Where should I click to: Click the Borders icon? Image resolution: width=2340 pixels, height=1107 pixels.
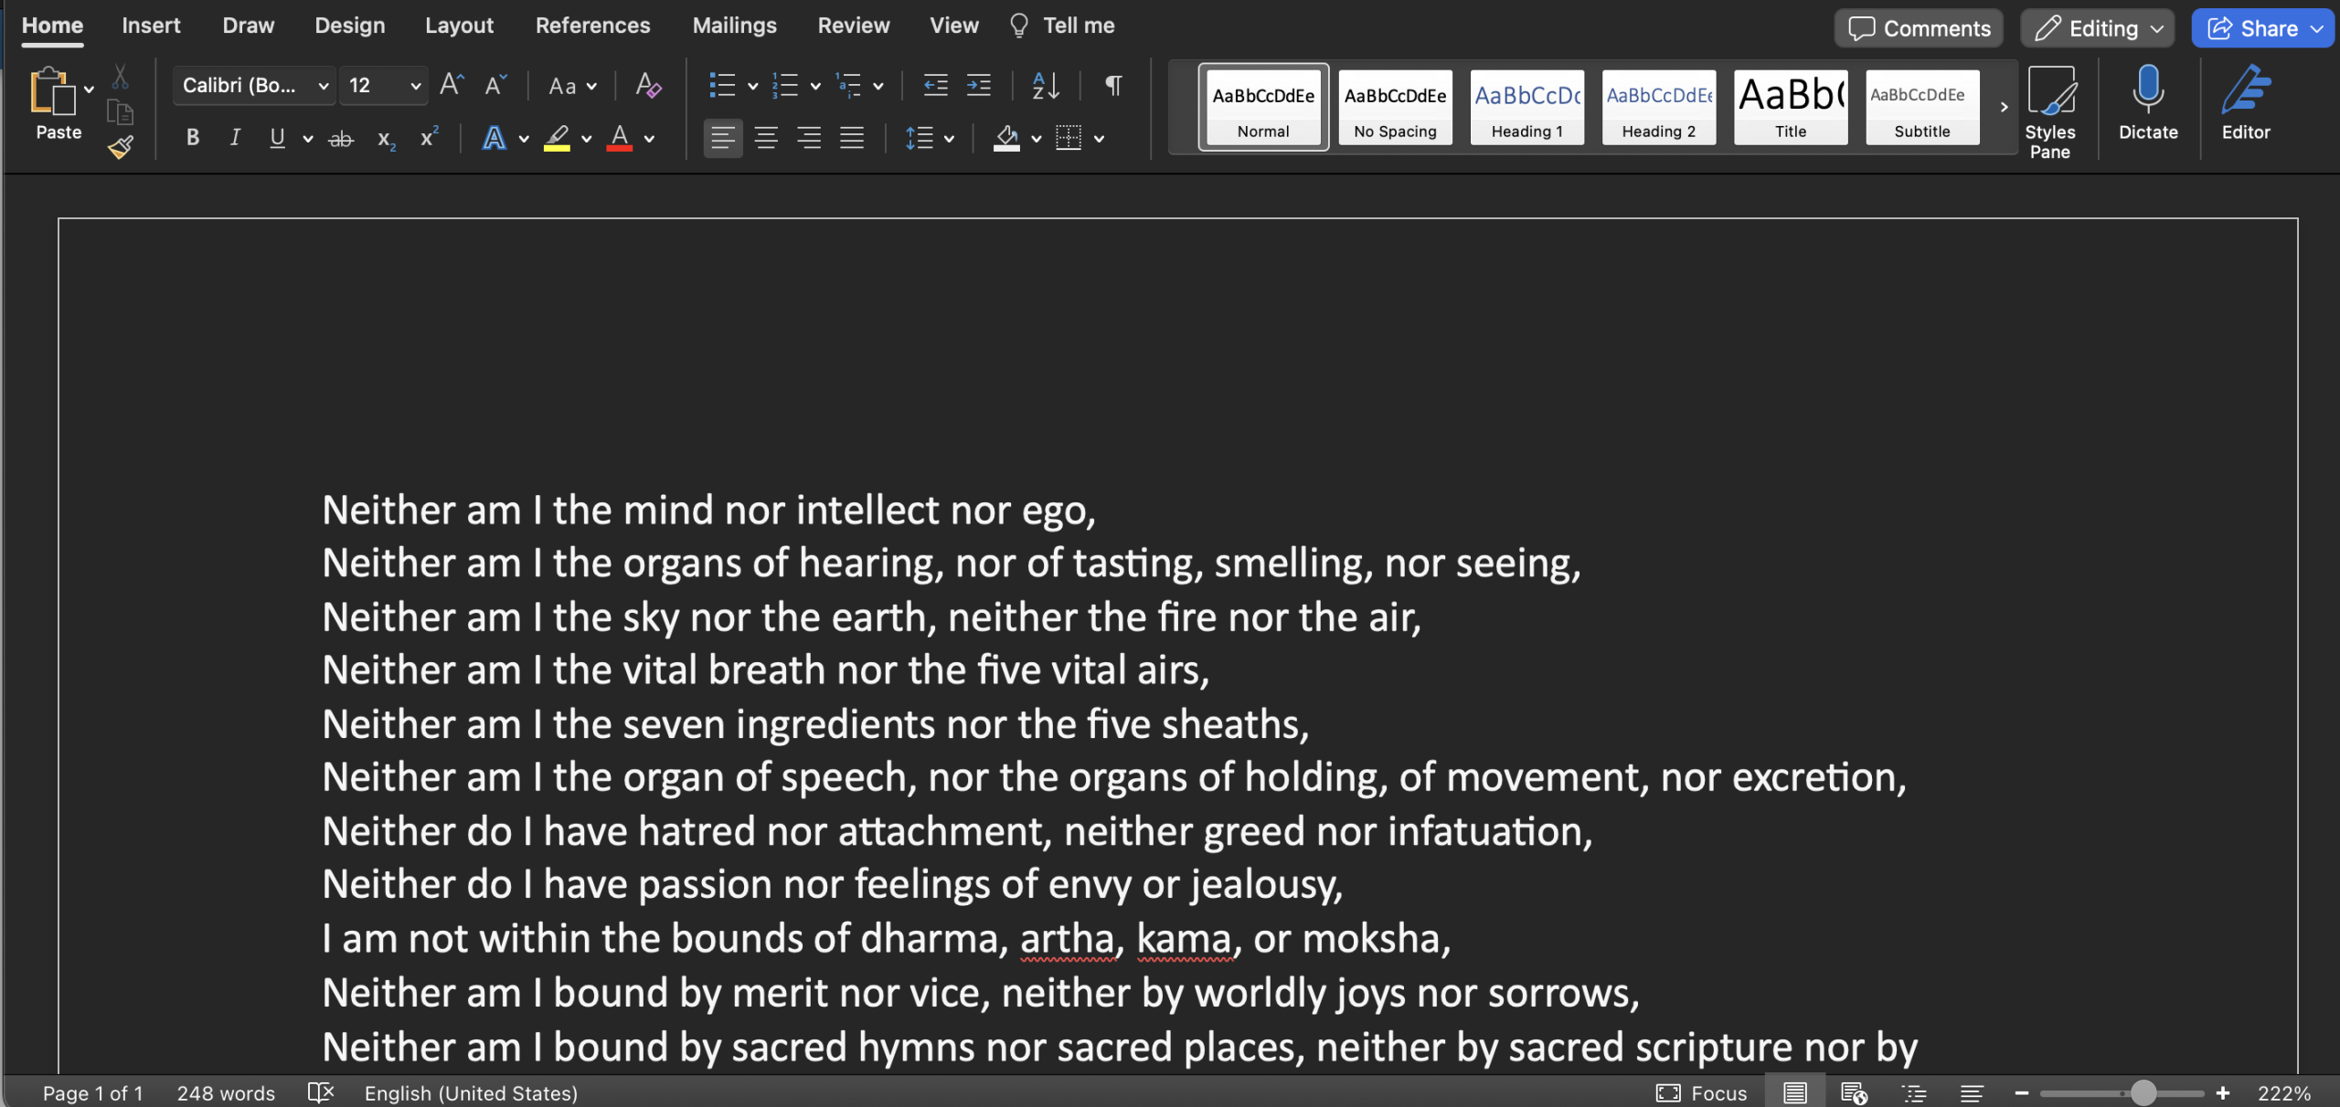tap(1069, 138)
